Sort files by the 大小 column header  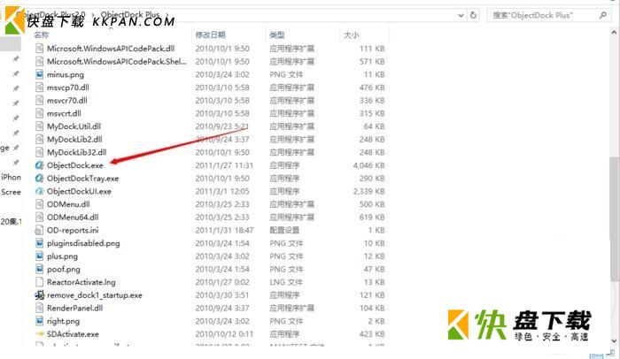(351, 34)
